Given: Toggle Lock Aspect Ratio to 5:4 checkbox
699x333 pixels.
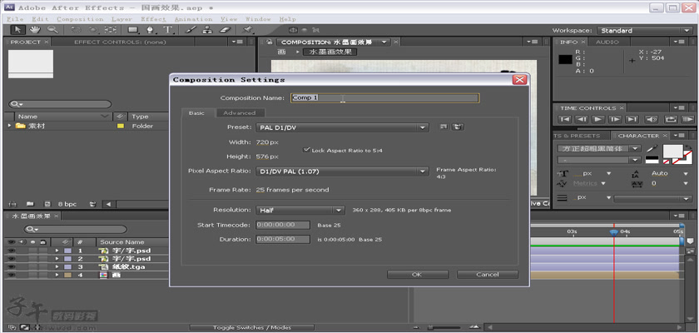Looking at the screenshot, I should 306,150.
